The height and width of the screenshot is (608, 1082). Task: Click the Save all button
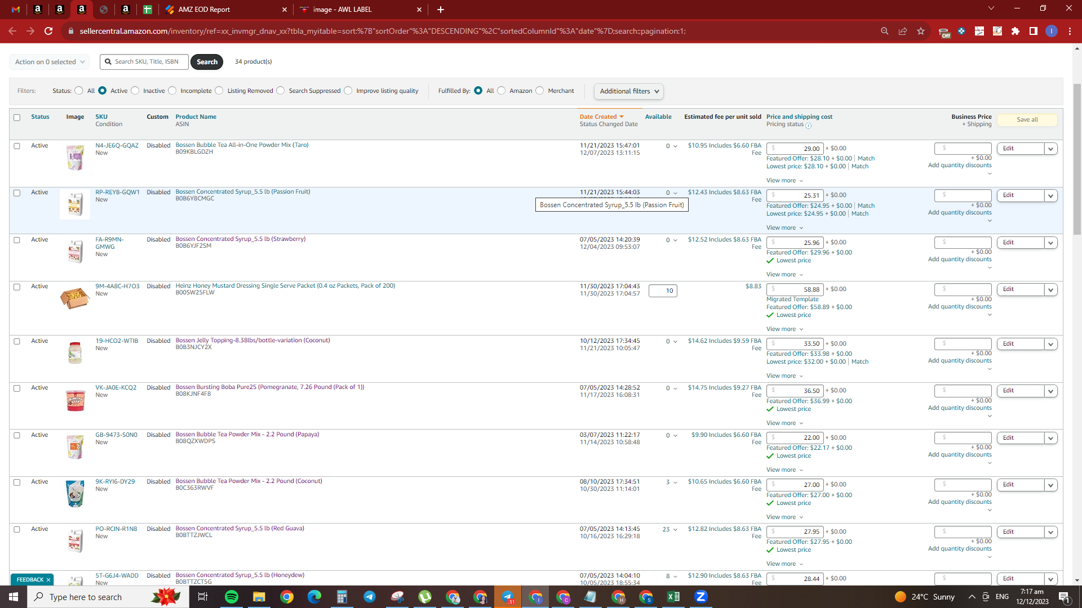pos(1027,120)
